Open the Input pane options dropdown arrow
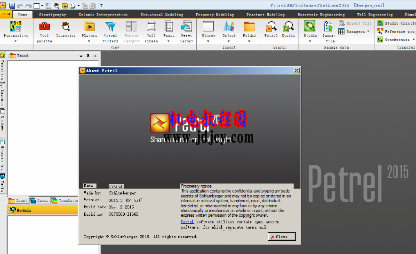Image resolution: width=416 pixels, height=254 pixels. pos(81,56)
